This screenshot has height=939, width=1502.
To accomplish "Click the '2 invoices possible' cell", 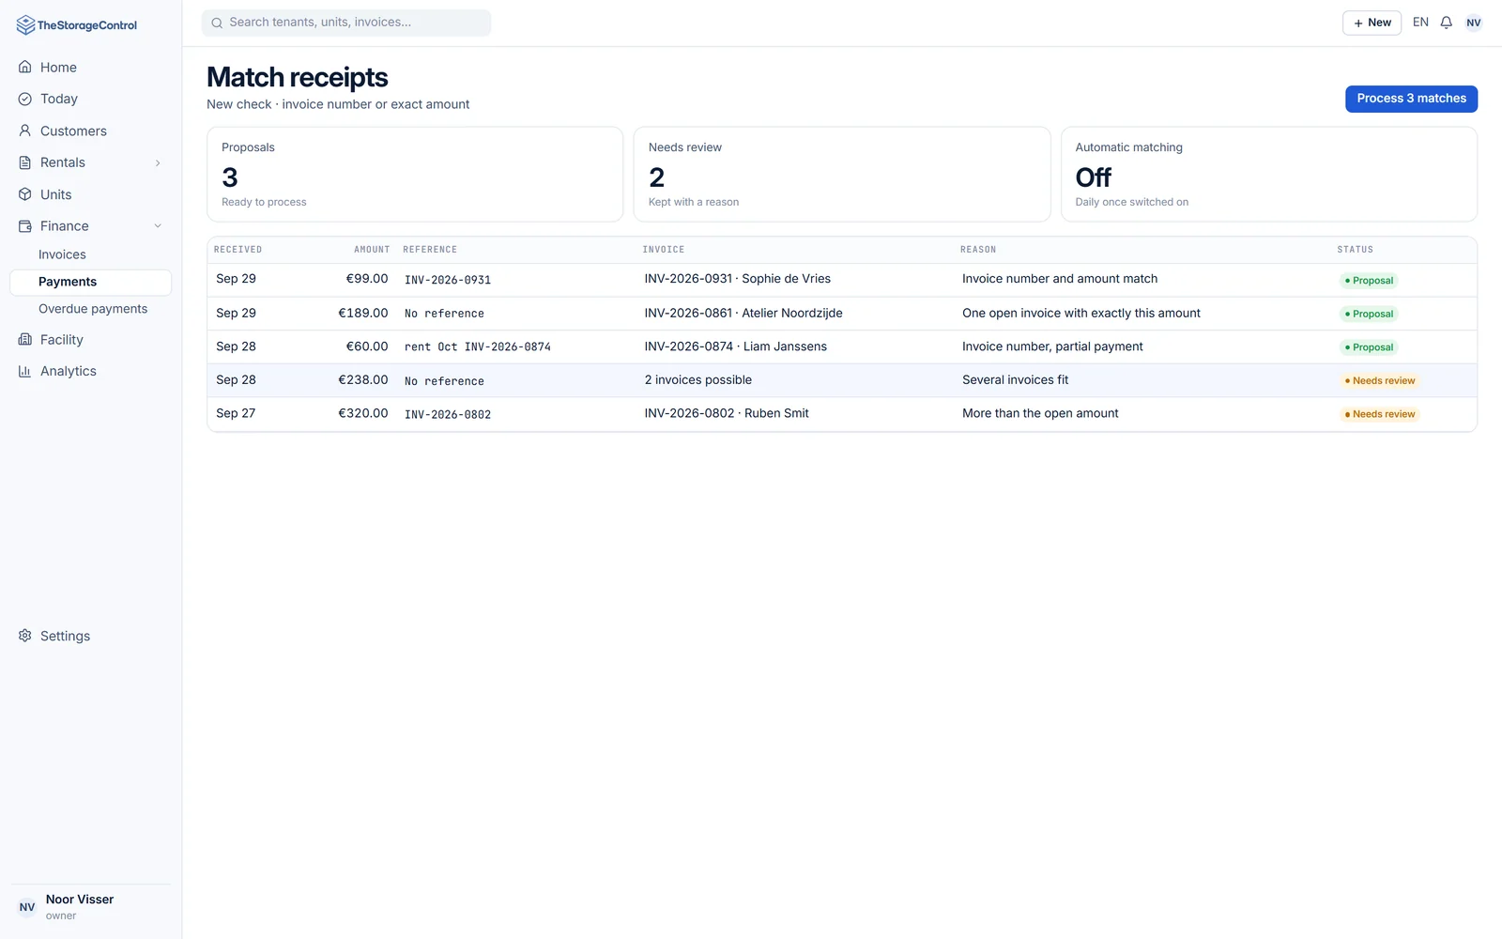I will click(697, 380).
